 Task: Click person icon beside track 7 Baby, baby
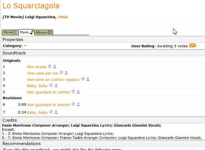pos(56,112)
